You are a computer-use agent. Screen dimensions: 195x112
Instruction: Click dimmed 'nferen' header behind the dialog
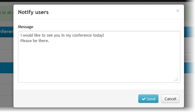click(x=7, y=31)
